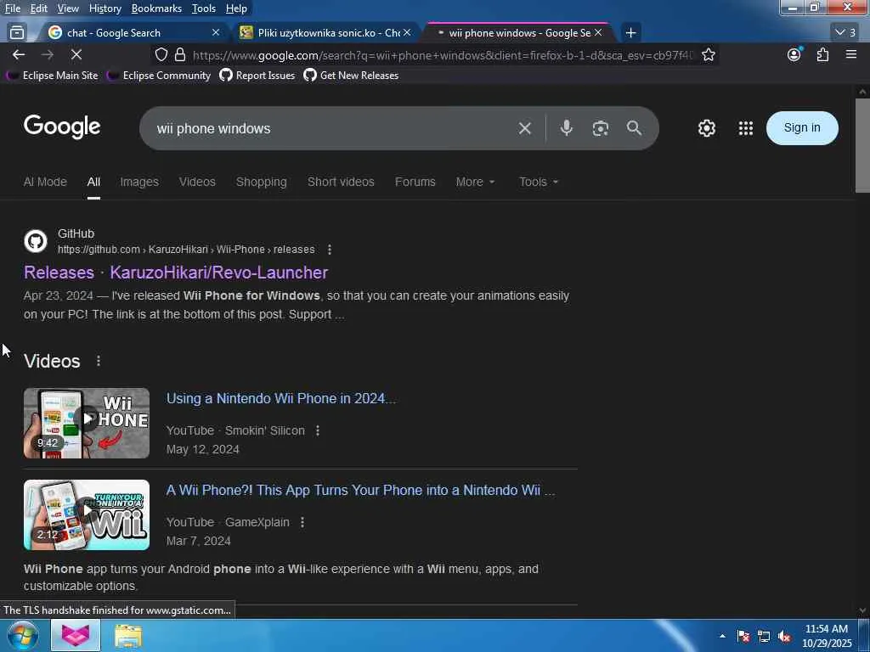Screen dimensions: 870x652
Task: Play the 2:12 GameXplain video thumbnail
Action: point(87,515)
